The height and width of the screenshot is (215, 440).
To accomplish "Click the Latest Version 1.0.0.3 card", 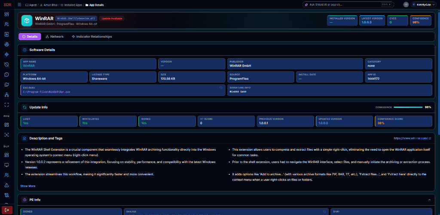I will click(372, 21).
